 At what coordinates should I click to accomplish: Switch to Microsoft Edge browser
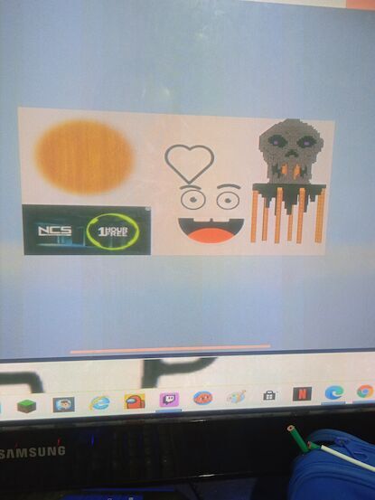[x=334, y=392]
